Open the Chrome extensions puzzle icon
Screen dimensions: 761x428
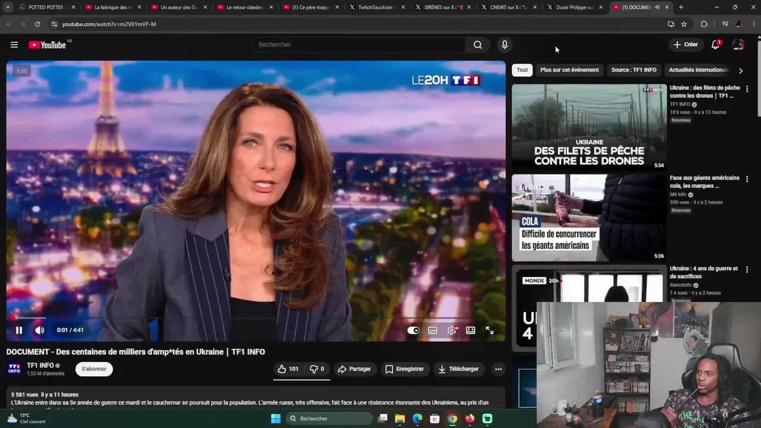[704, 24]
